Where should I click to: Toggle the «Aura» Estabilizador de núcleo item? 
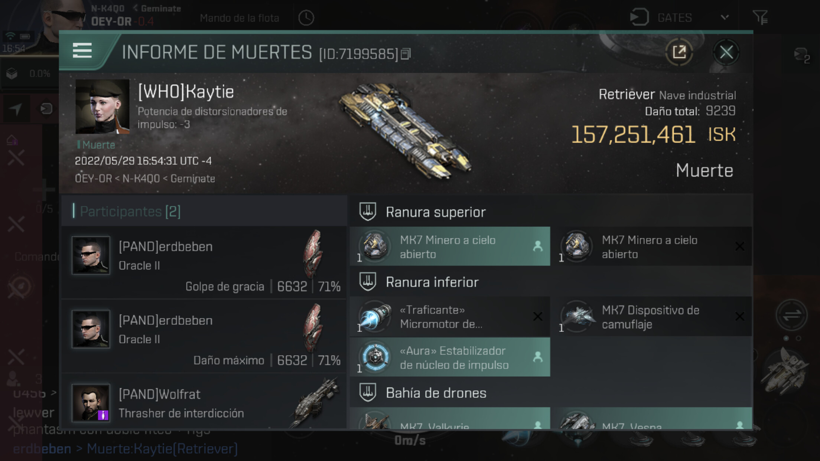(x=450, y=357)
